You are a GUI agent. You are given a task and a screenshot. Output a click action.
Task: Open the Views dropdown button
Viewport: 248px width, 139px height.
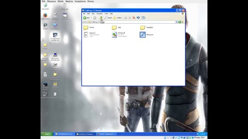tap(143, 18)
